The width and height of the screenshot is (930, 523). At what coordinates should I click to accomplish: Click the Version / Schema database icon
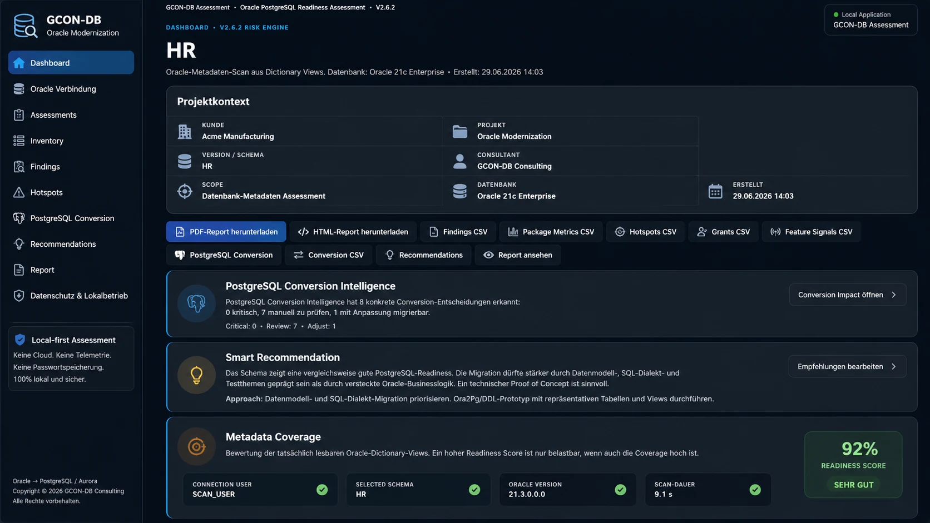pos(185,161)
